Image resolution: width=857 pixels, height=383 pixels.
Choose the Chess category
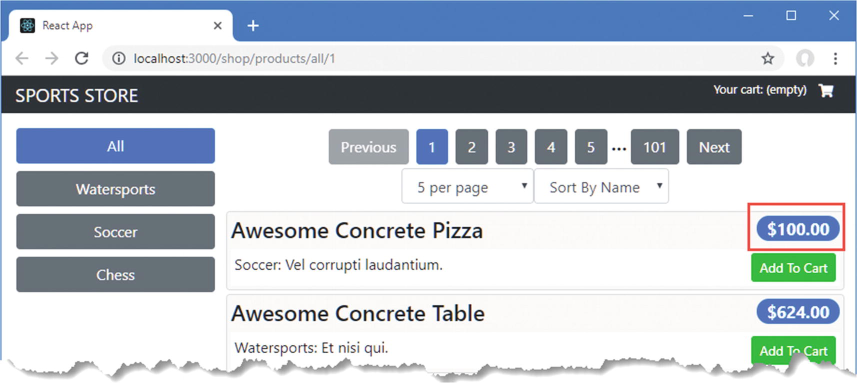(115, 274)
